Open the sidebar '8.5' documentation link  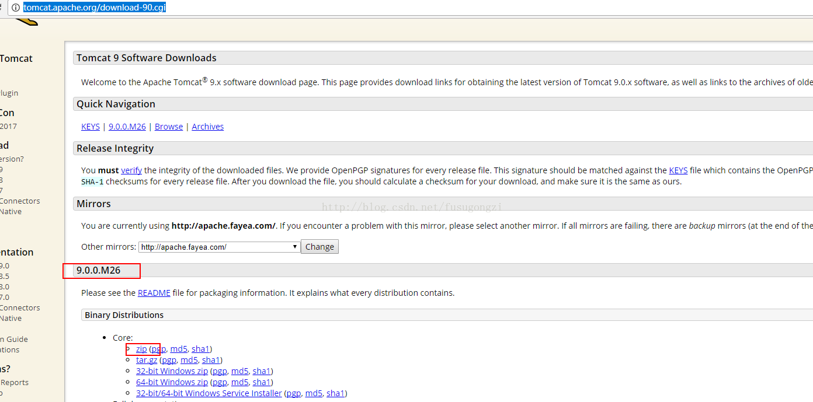click(x=5, y=276)
